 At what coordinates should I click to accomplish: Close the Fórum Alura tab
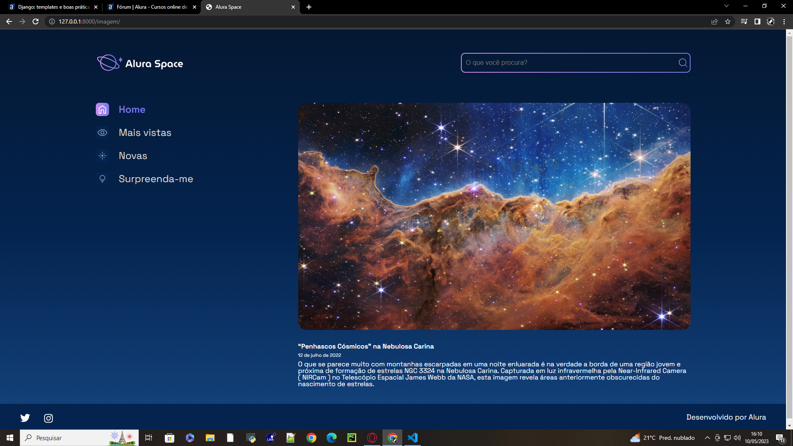point(195,7)
